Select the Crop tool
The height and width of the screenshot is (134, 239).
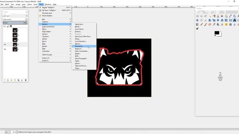205,20
